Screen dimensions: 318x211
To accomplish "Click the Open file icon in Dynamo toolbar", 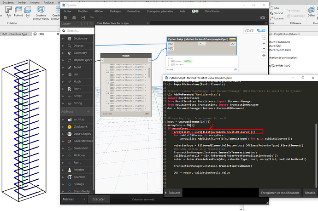I will [74, 17].
